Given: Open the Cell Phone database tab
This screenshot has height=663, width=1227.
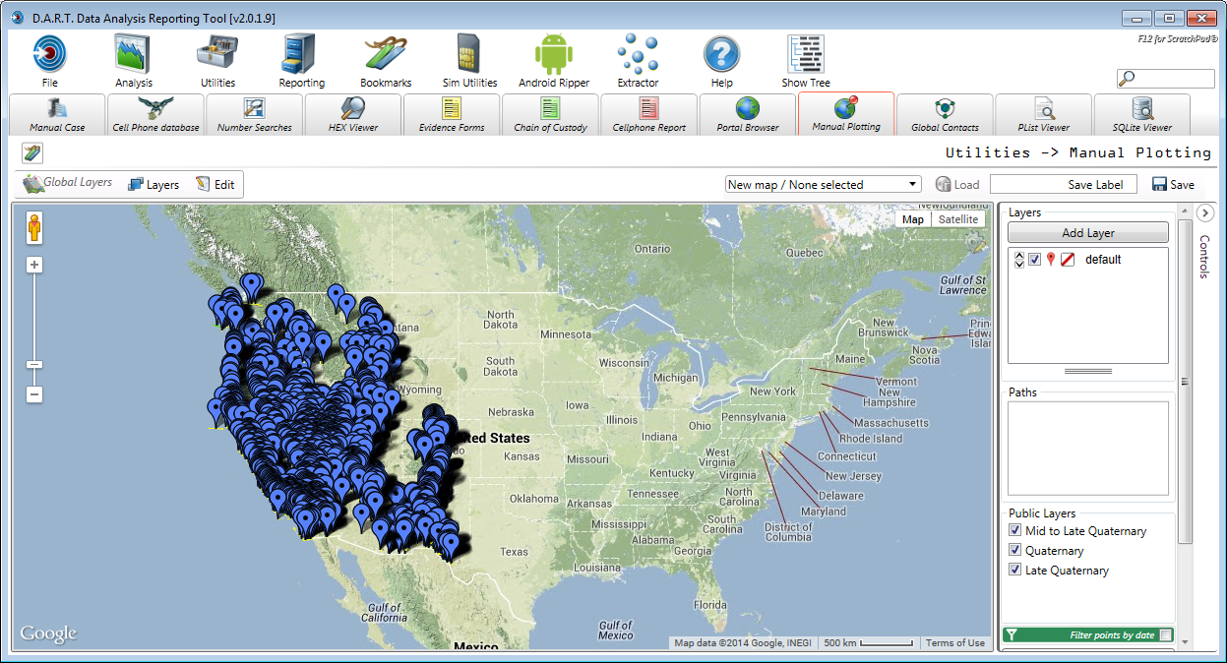Looking at the screenshot, I should click(x=155, y=114).
